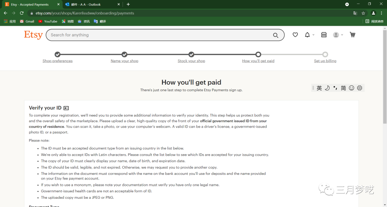Viewport: 387px width, 207px height.
Task: Open the YouTube bookmark
Action: [x=48, y=21]
